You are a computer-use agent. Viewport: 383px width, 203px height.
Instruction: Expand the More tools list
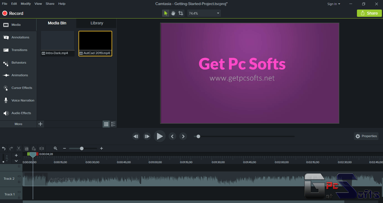click(x=18, y=124)
